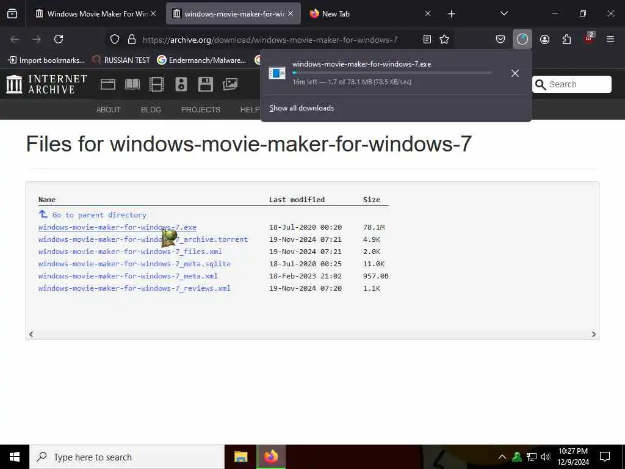Open the Windows Start menu

[15, 457]
